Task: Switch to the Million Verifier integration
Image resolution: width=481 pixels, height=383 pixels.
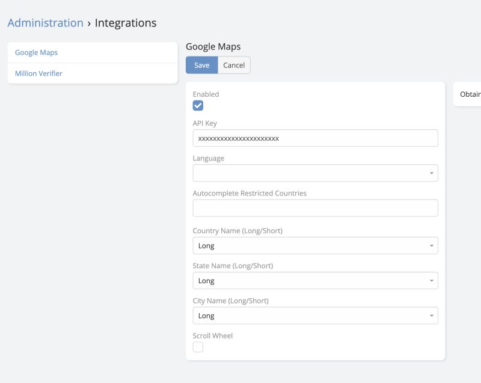Action: pyautogui.click(x=39, y=73)
